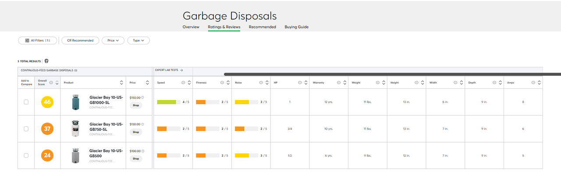Show info tooltip for Warranty column
Viewport: 561px width, 178px height.
point(339,82)
